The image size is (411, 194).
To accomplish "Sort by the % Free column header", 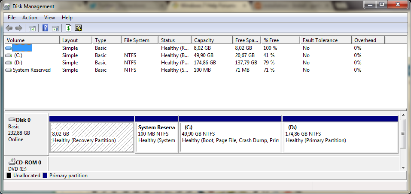I will pos(280,40).
